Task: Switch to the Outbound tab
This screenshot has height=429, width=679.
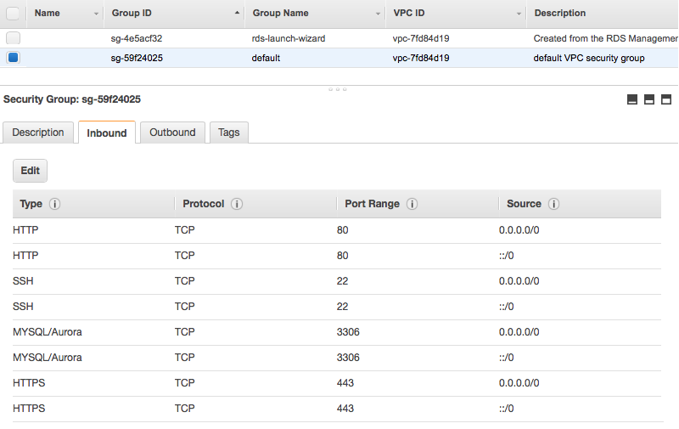Action: (172, 133)
